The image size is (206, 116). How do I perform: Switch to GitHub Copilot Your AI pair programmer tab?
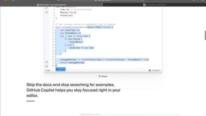coord(51,5)
